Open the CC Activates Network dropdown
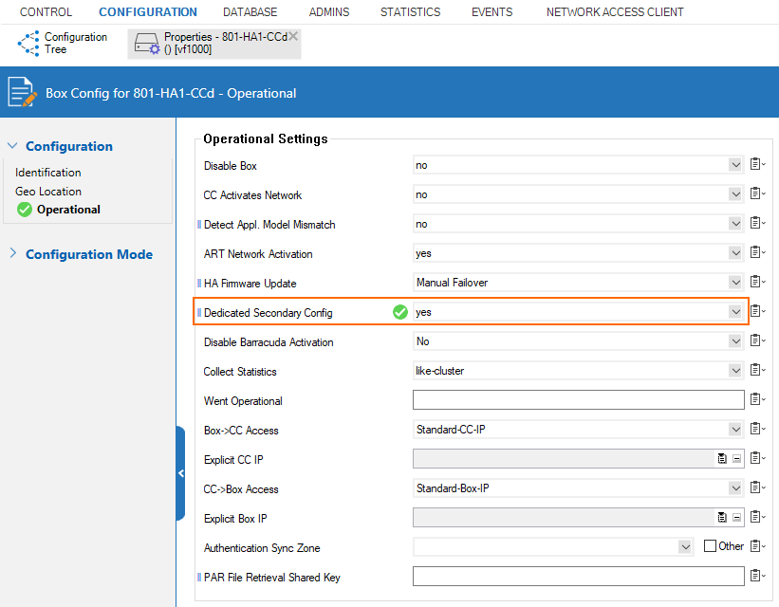 [735, 194]
